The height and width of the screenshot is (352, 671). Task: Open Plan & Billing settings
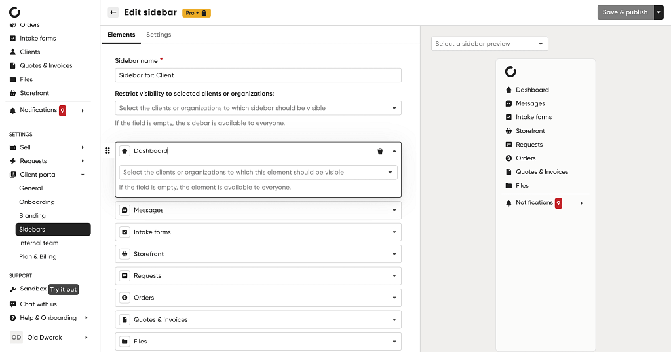(x=37, y=256)
